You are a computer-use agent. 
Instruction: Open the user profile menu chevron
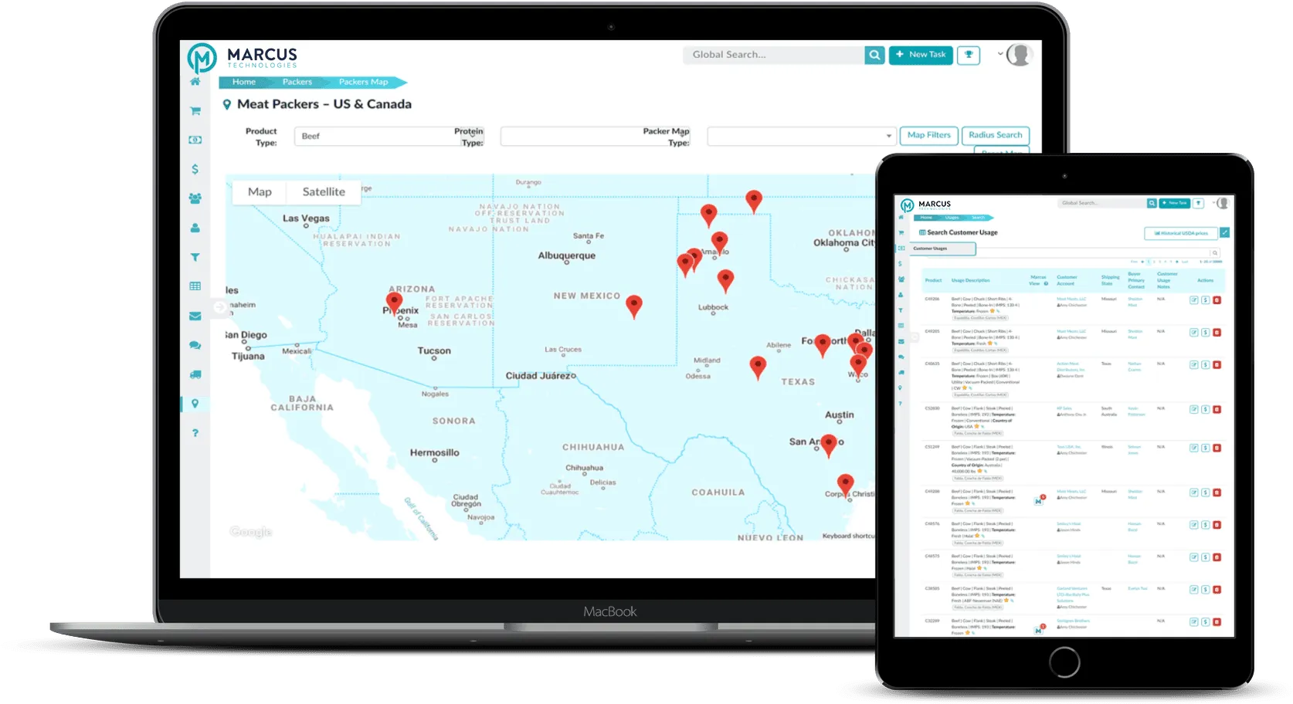1000,54
